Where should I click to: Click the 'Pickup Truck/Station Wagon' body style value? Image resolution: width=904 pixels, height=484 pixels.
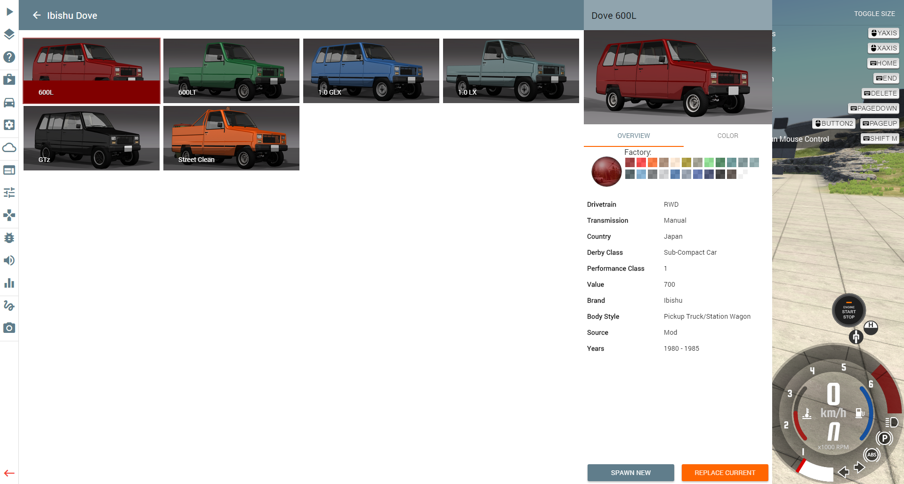707,316
